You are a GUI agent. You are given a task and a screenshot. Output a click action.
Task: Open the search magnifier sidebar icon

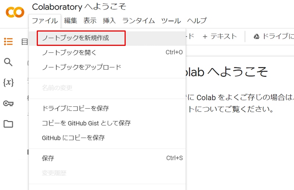coord(8,62)
